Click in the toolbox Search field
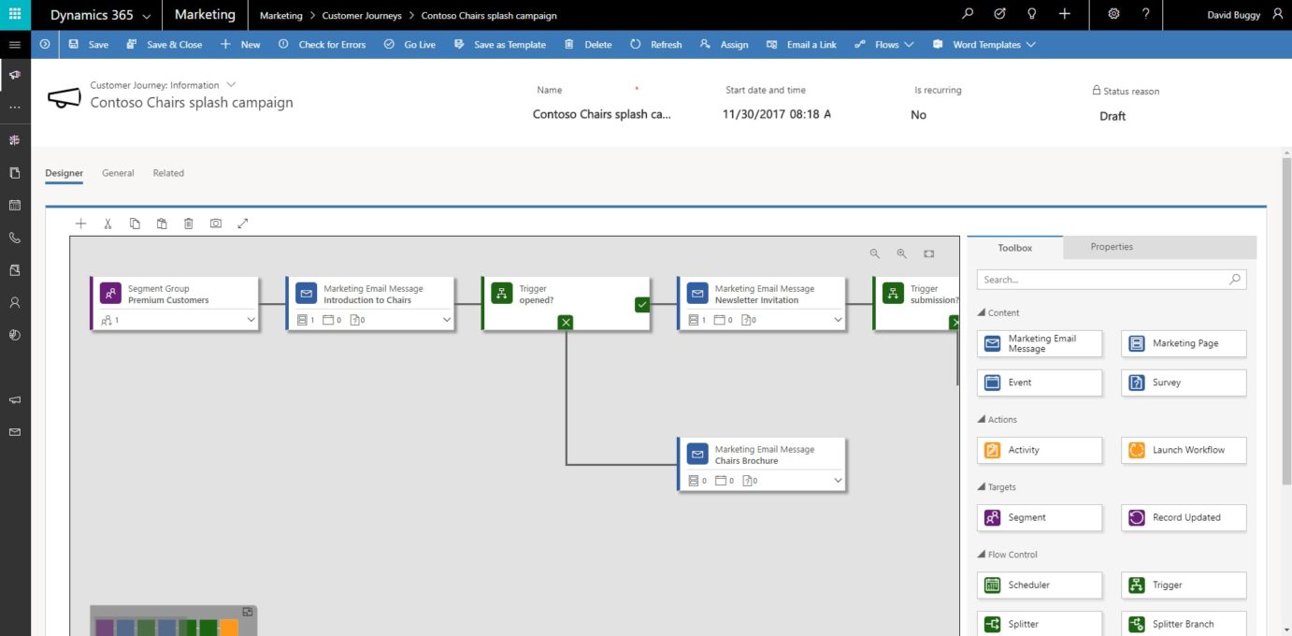This screenshot has height=636, width=1292. (1112, 279)
